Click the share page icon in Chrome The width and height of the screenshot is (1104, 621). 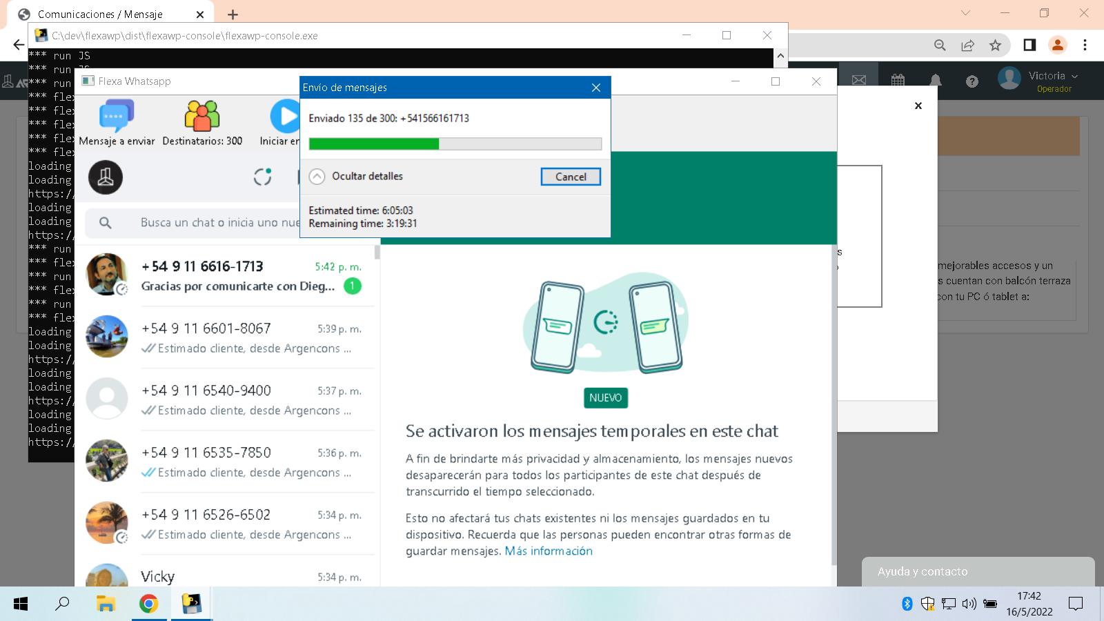[x=968, y=45]
